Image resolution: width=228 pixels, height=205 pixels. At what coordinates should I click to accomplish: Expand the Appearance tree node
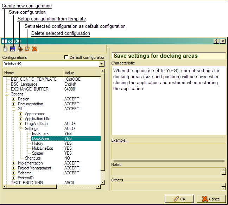point(21,114)
